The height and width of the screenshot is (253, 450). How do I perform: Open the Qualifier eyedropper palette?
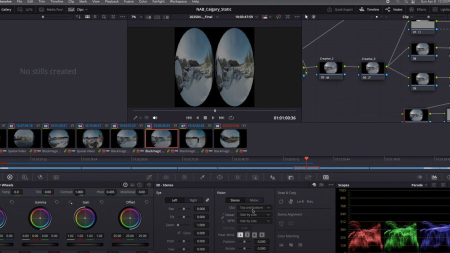[202, 177]
